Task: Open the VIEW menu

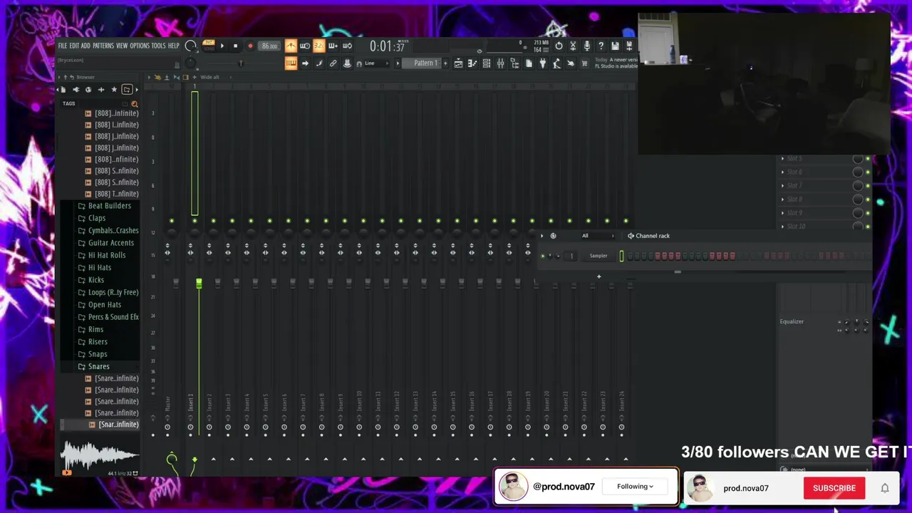Action: click(122, 46)
